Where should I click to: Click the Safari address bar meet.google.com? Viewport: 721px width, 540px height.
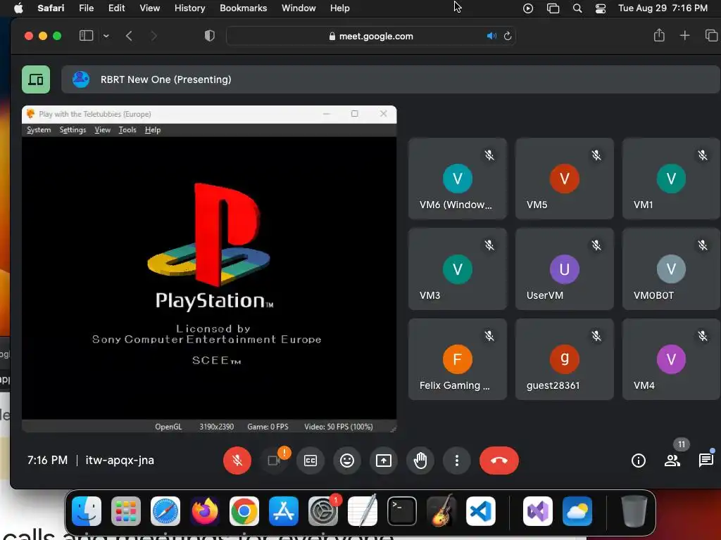tap(370, 36)
